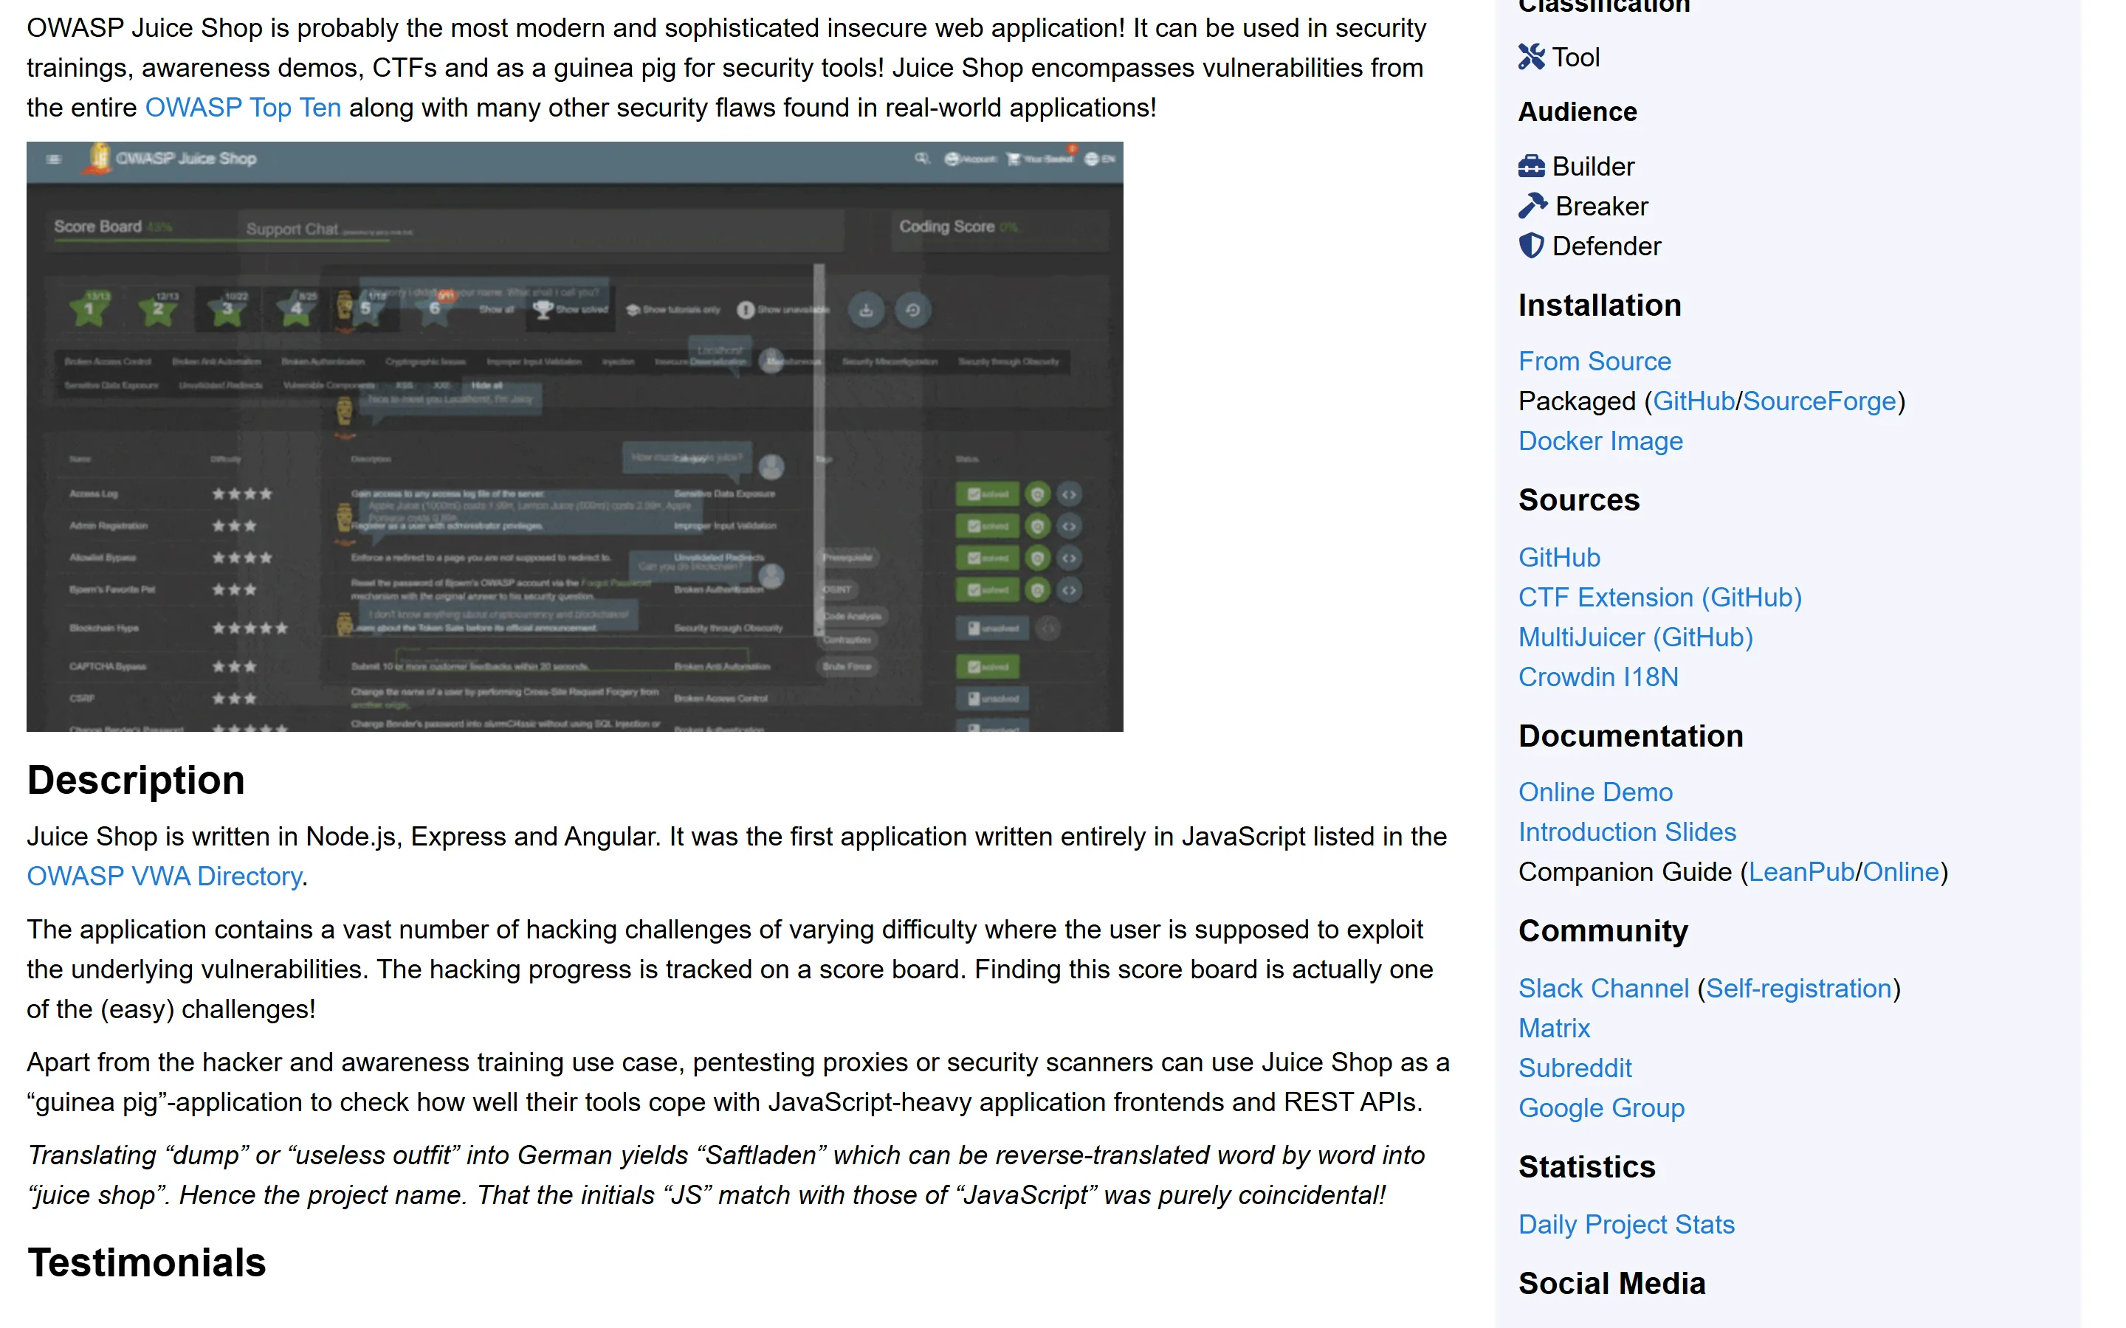2126x1328 pixels.
Task: Open the SourceForge packaged link
Action: point(1820,401)
